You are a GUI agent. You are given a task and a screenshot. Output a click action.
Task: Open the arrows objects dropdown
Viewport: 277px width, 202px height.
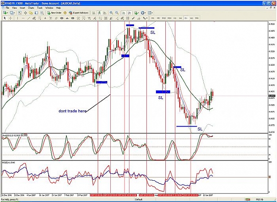click(x=145, y=18)
